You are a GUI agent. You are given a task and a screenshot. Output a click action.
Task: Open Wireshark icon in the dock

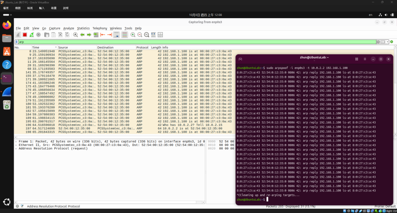coord(7,91)
